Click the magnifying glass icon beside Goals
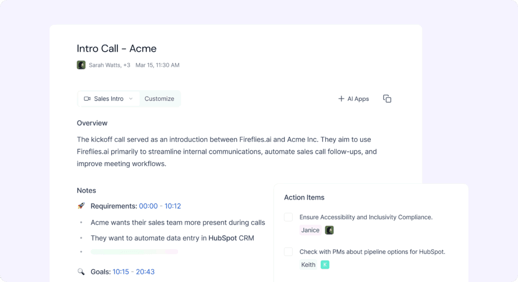 [81, 272]
